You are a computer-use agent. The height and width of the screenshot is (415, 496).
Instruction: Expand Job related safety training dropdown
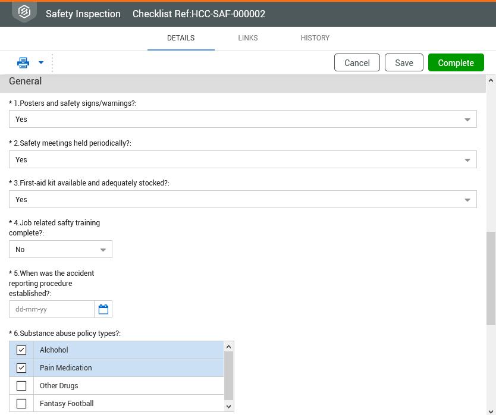(x=103, y=250)
